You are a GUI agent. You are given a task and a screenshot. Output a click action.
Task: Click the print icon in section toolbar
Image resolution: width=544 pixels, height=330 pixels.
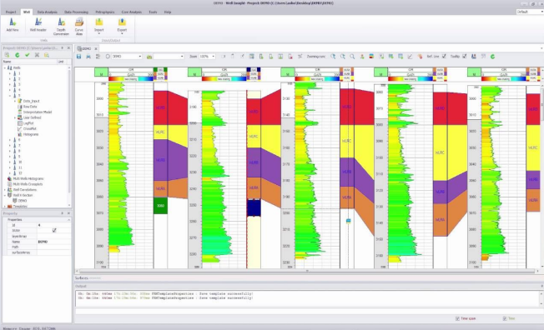point(88,56)
